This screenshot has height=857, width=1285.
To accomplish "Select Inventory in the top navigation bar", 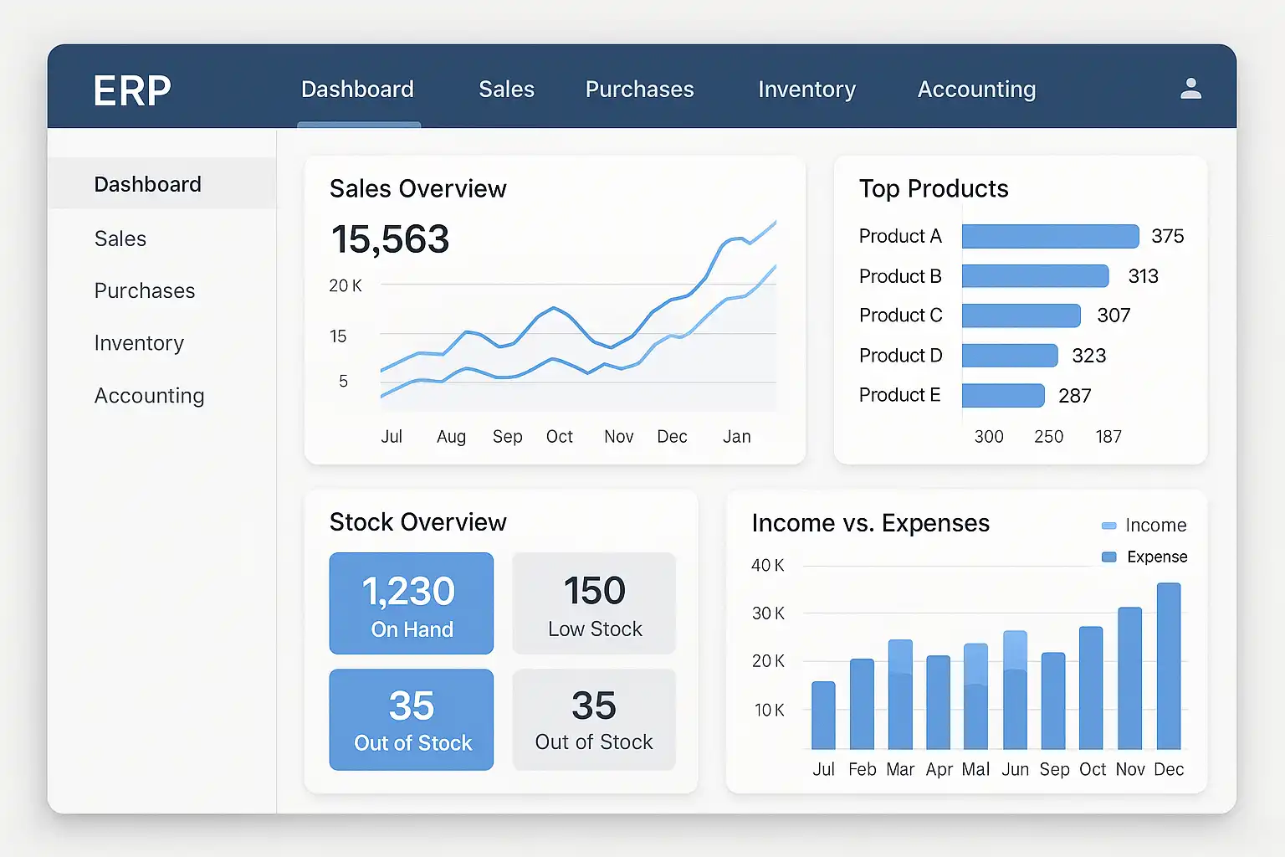I will coord(806,90).
